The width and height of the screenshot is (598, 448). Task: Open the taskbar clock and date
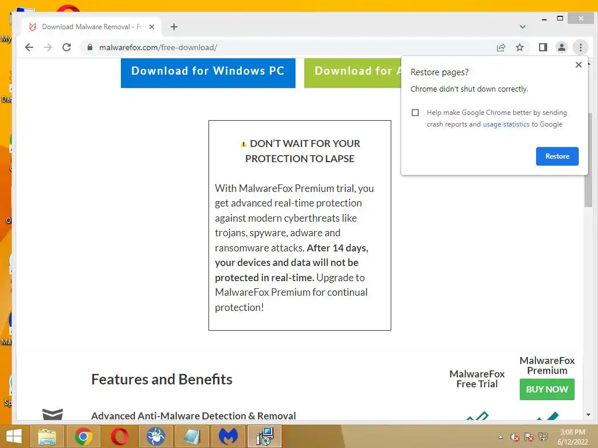coord(572,437)
